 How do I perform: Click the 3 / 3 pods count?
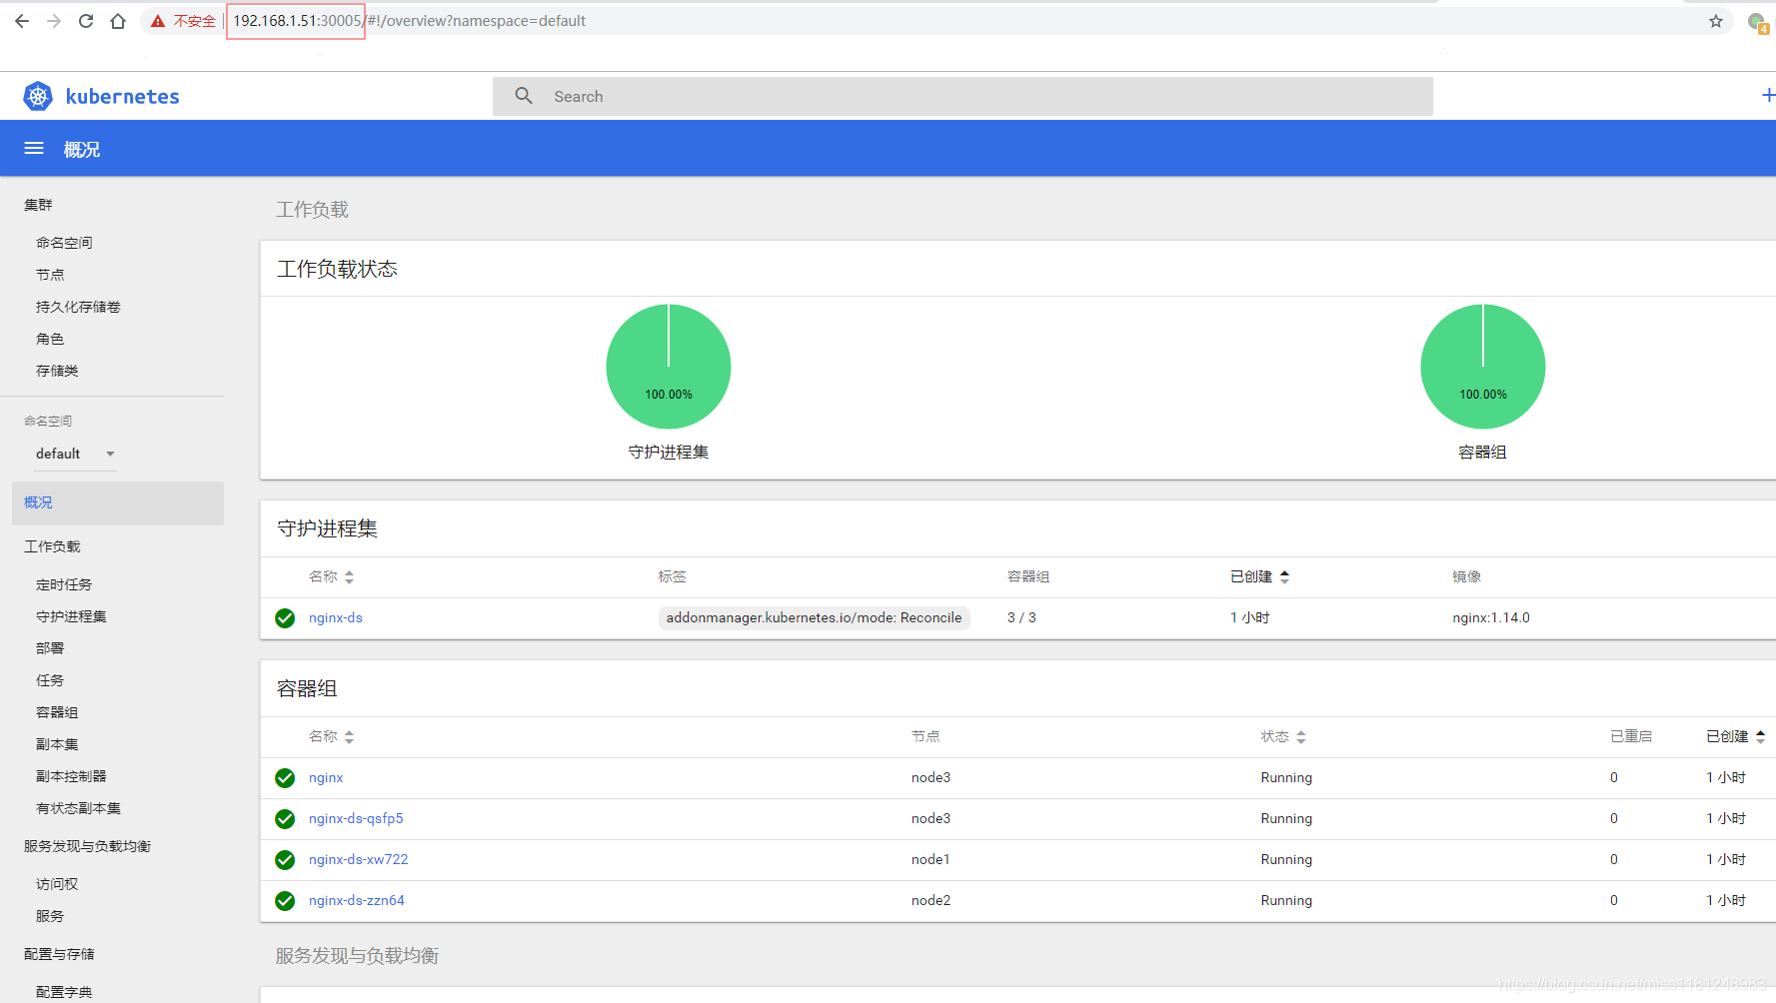(1021, 618)
